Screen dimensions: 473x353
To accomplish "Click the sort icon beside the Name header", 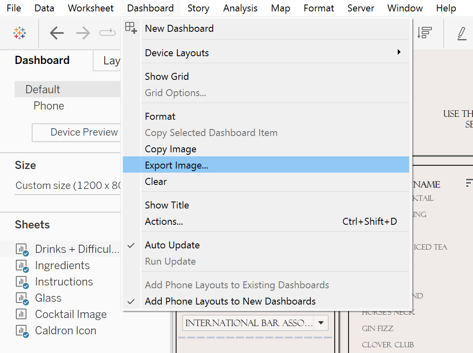I will pos(469,183).
